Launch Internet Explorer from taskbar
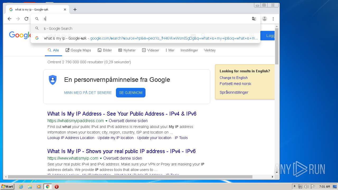The width and height of the screenshot is (338, 190). (21, 187)
